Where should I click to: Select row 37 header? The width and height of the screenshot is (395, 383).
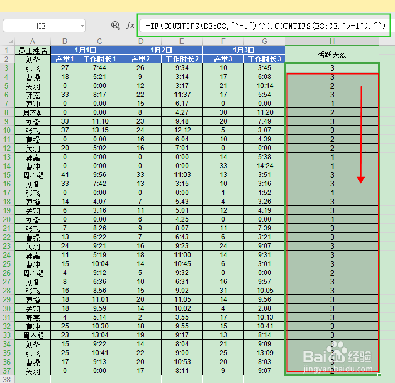pos(7,371)
